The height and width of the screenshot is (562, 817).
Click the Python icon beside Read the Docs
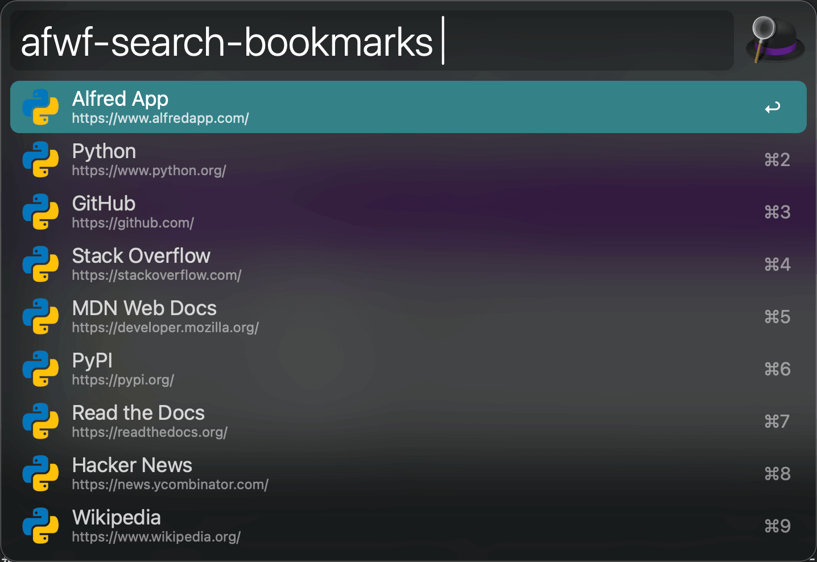[40, 421]
